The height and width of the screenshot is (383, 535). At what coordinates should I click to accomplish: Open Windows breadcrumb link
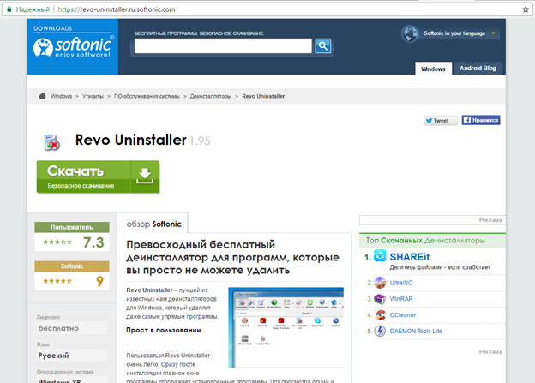tap(61, 96)
